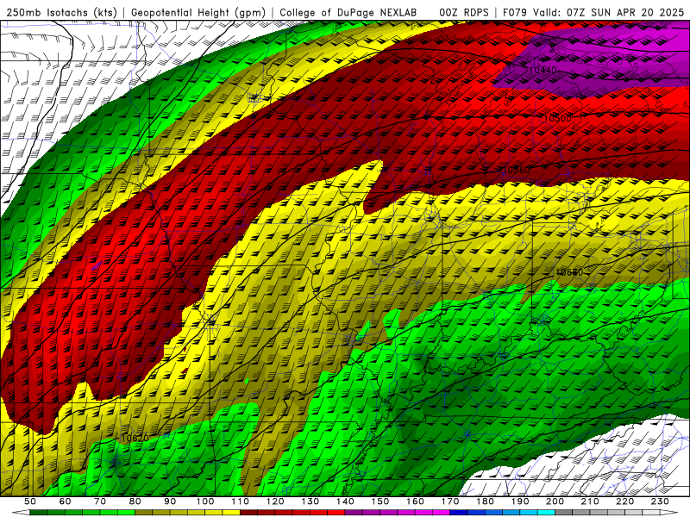
Task: Click the 'Geopotential Height (gpm)' title text
Action: click(x=198, y=12)
